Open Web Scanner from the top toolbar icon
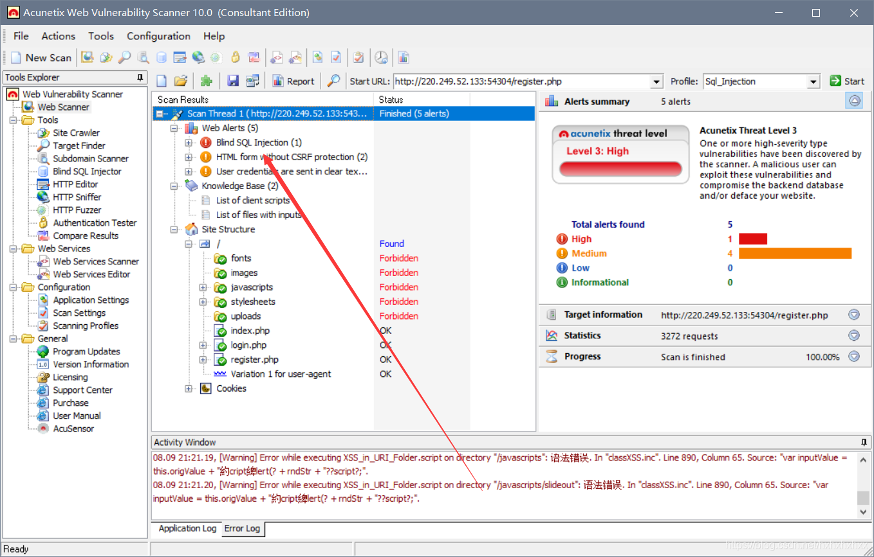The height and width of the screenshot is (557, 874). point(87,58)
